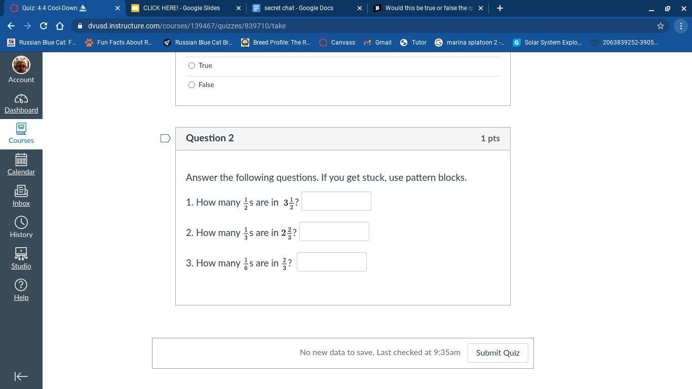View site security info lock icon
This screenshot has height=389, width=692.
point(80,26)
